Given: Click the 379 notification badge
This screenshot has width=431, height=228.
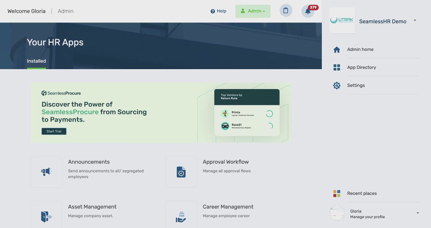Looking at the screenshot, I should [313, 7].
